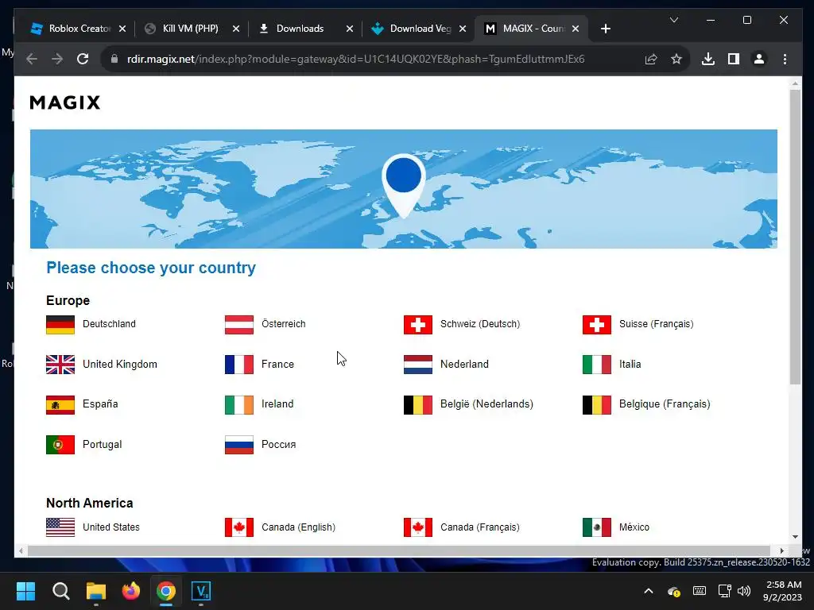Open the Chrome three-dot menu
Image resolution: width=814 pixels, height=610 pixels.
click(785, 59)
